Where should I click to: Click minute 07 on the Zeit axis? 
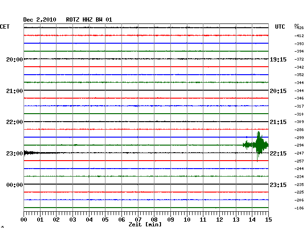coord(138,220)
